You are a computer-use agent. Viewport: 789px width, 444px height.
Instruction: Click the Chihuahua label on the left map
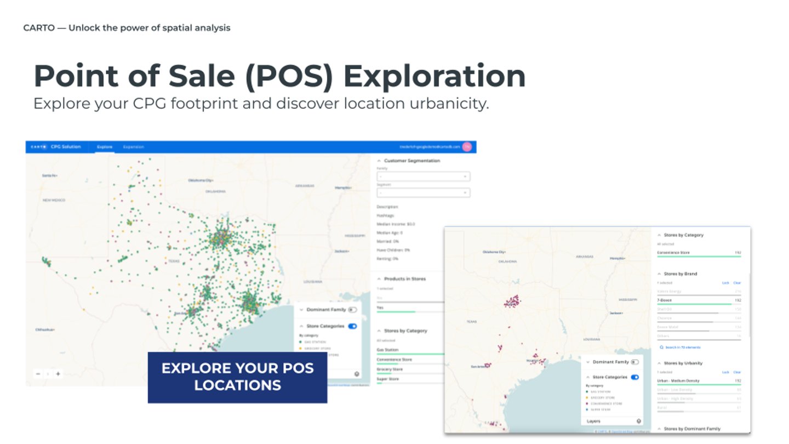point(45,330)
